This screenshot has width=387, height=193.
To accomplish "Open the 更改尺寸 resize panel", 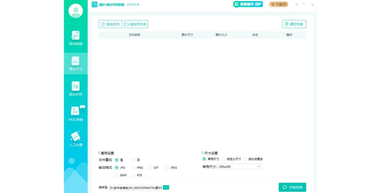I will (75, 63).
